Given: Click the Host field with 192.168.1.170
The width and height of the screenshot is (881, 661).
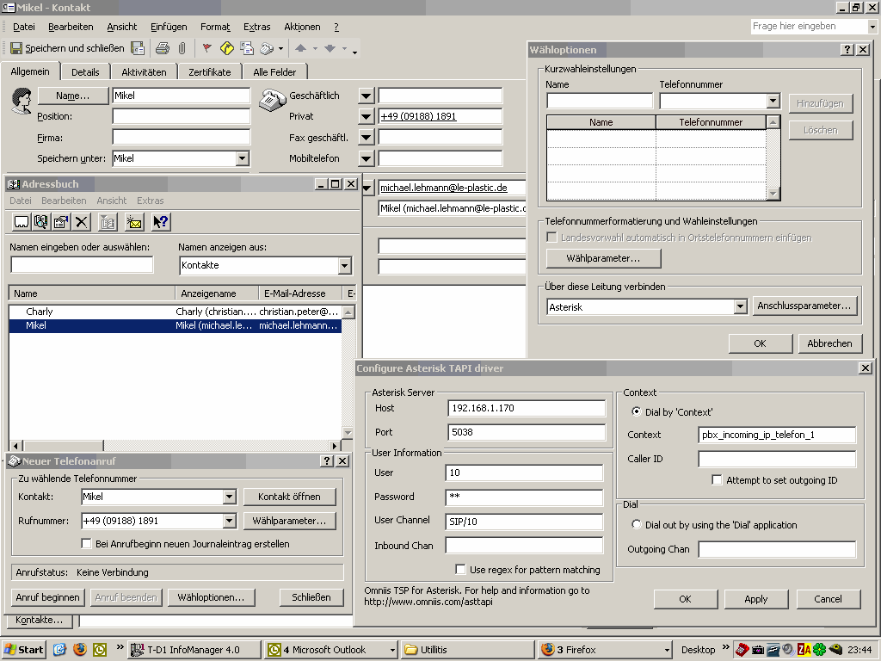Looking at the screenshot, I should click(527, 408).
